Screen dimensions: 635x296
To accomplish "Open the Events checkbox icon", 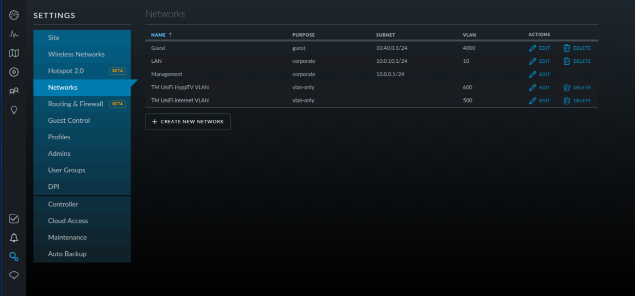I will point(14,219).
